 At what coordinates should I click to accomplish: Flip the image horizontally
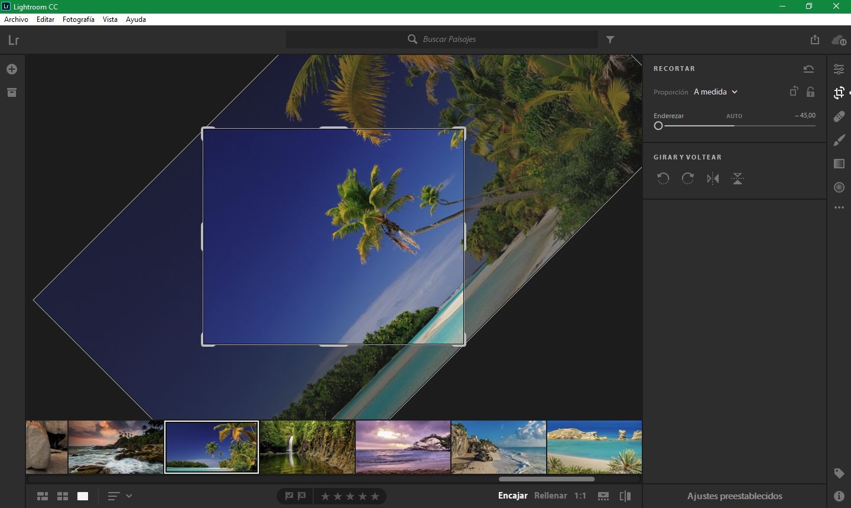point(713,178)
